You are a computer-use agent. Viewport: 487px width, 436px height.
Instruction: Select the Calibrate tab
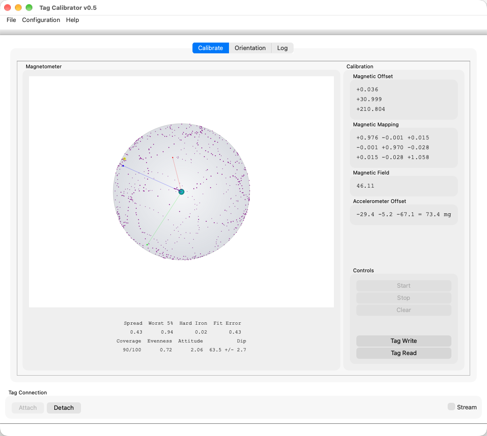click(x=211, y=48)
